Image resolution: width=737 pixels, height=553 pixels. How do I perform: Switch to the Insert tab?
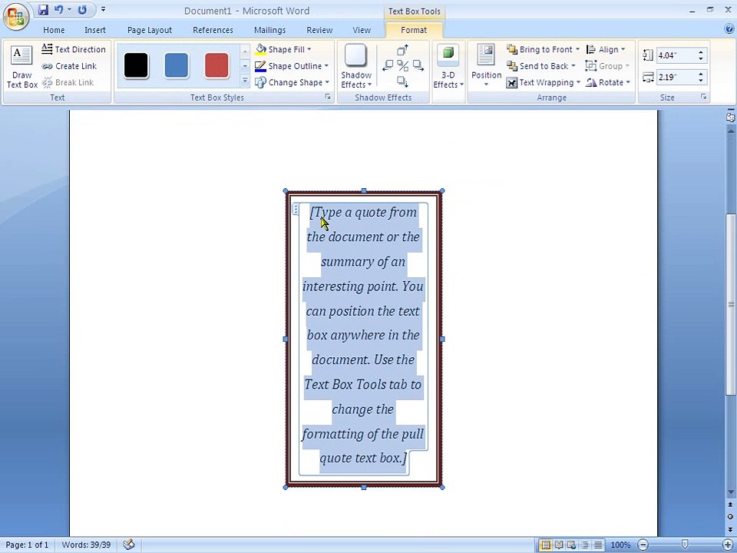95,30
